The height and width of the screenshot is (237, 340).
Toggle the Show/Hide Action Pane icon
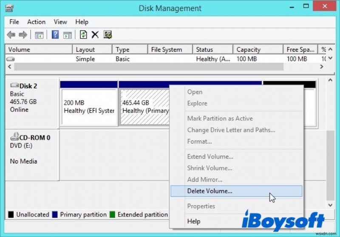(x=68, y=35)
